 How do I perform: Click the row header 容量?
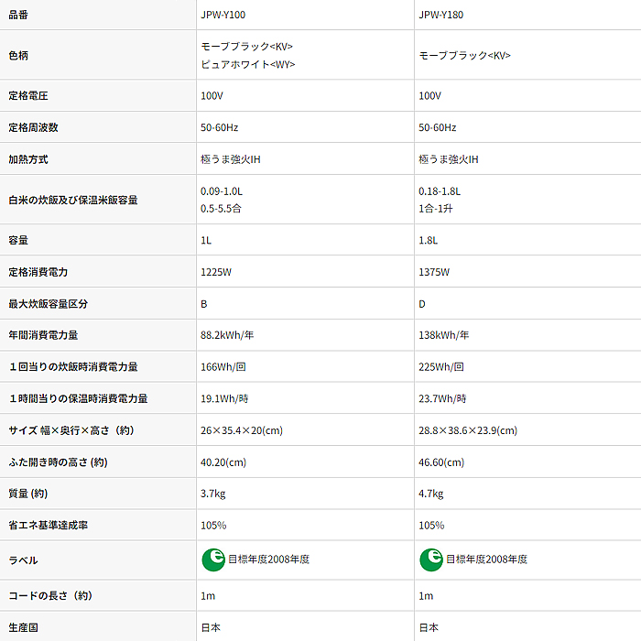click(18, 240)
